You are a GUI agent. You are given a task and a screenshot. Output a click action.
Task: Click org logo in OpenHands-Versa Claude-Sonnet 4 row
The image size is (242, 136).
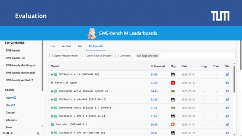click(173, 91)
